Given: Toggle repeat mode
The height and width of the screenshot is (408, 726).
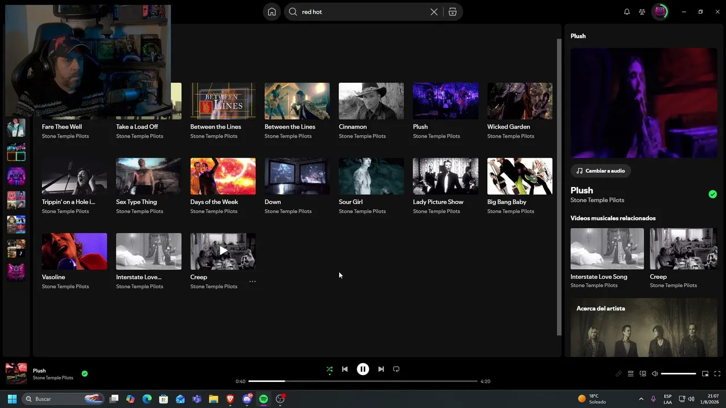Looking at the screenshot, I should pyautogui.click(x=396, y=369).
